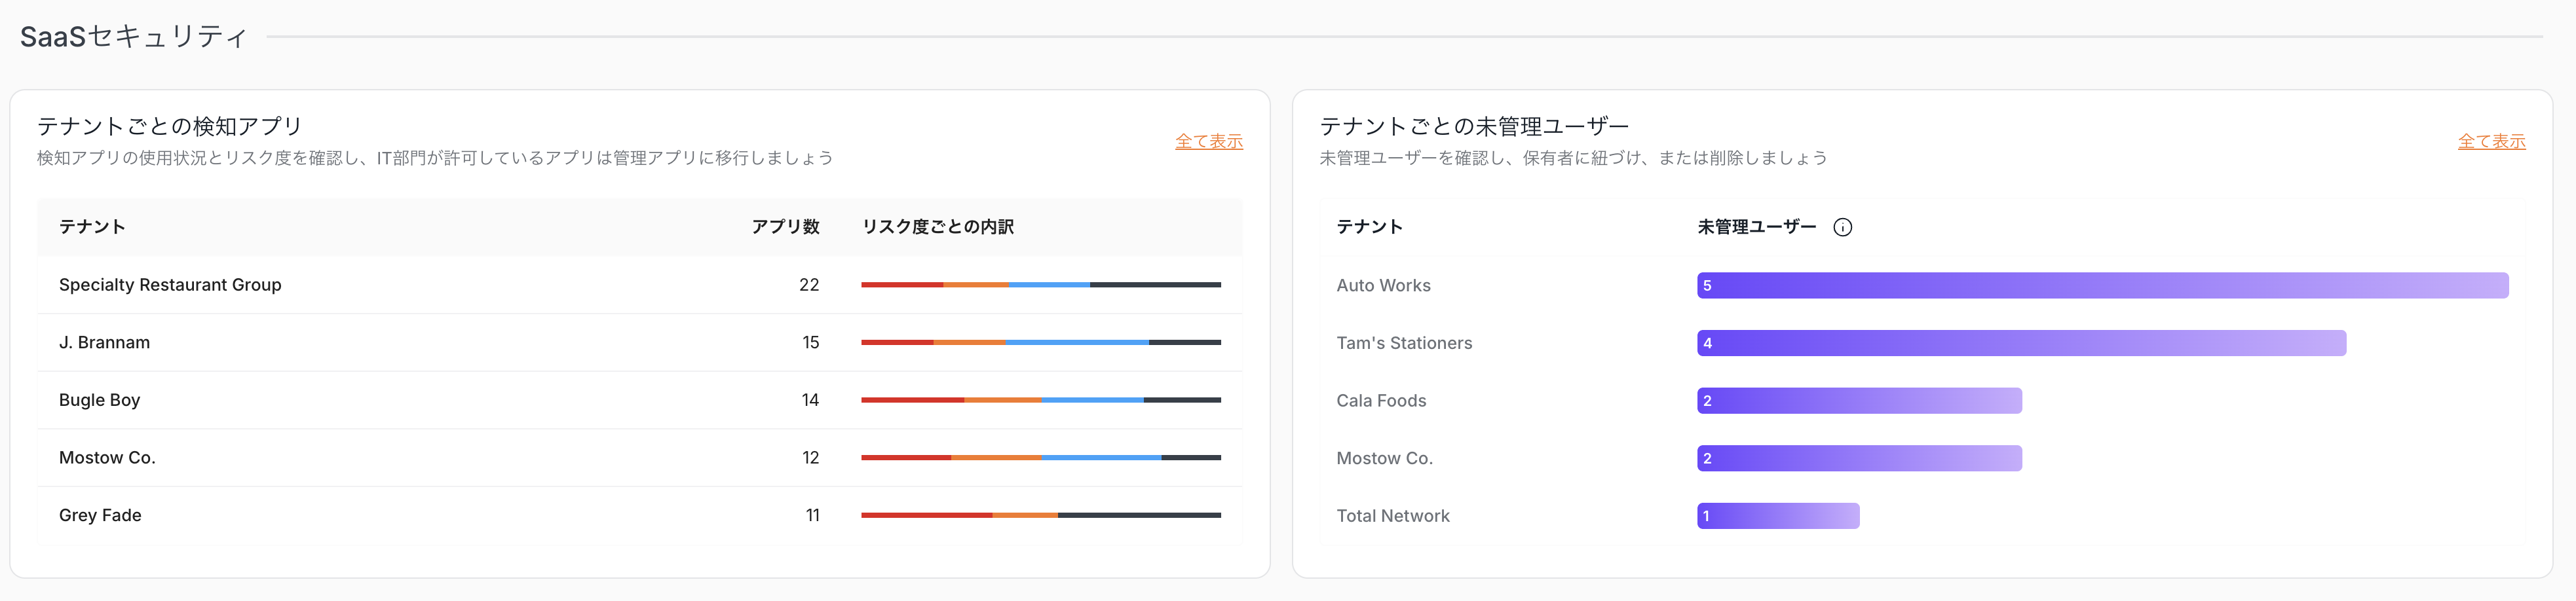Open 全て表示 link for 検知アプリ card

(x=1208, y=141)
